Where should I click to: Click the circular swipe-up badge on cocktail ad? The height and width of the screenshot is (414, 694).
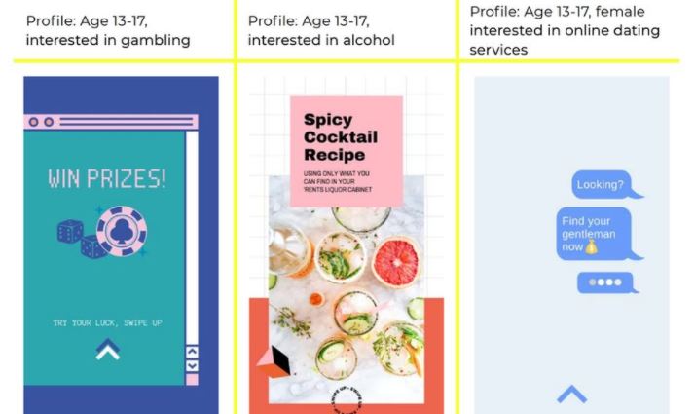pyautogui.click(x=347, y=400)
